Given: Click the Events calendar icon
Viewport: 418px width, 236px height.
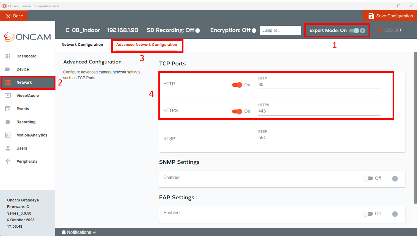Looking at the screenshot, I should click(8, 108).
